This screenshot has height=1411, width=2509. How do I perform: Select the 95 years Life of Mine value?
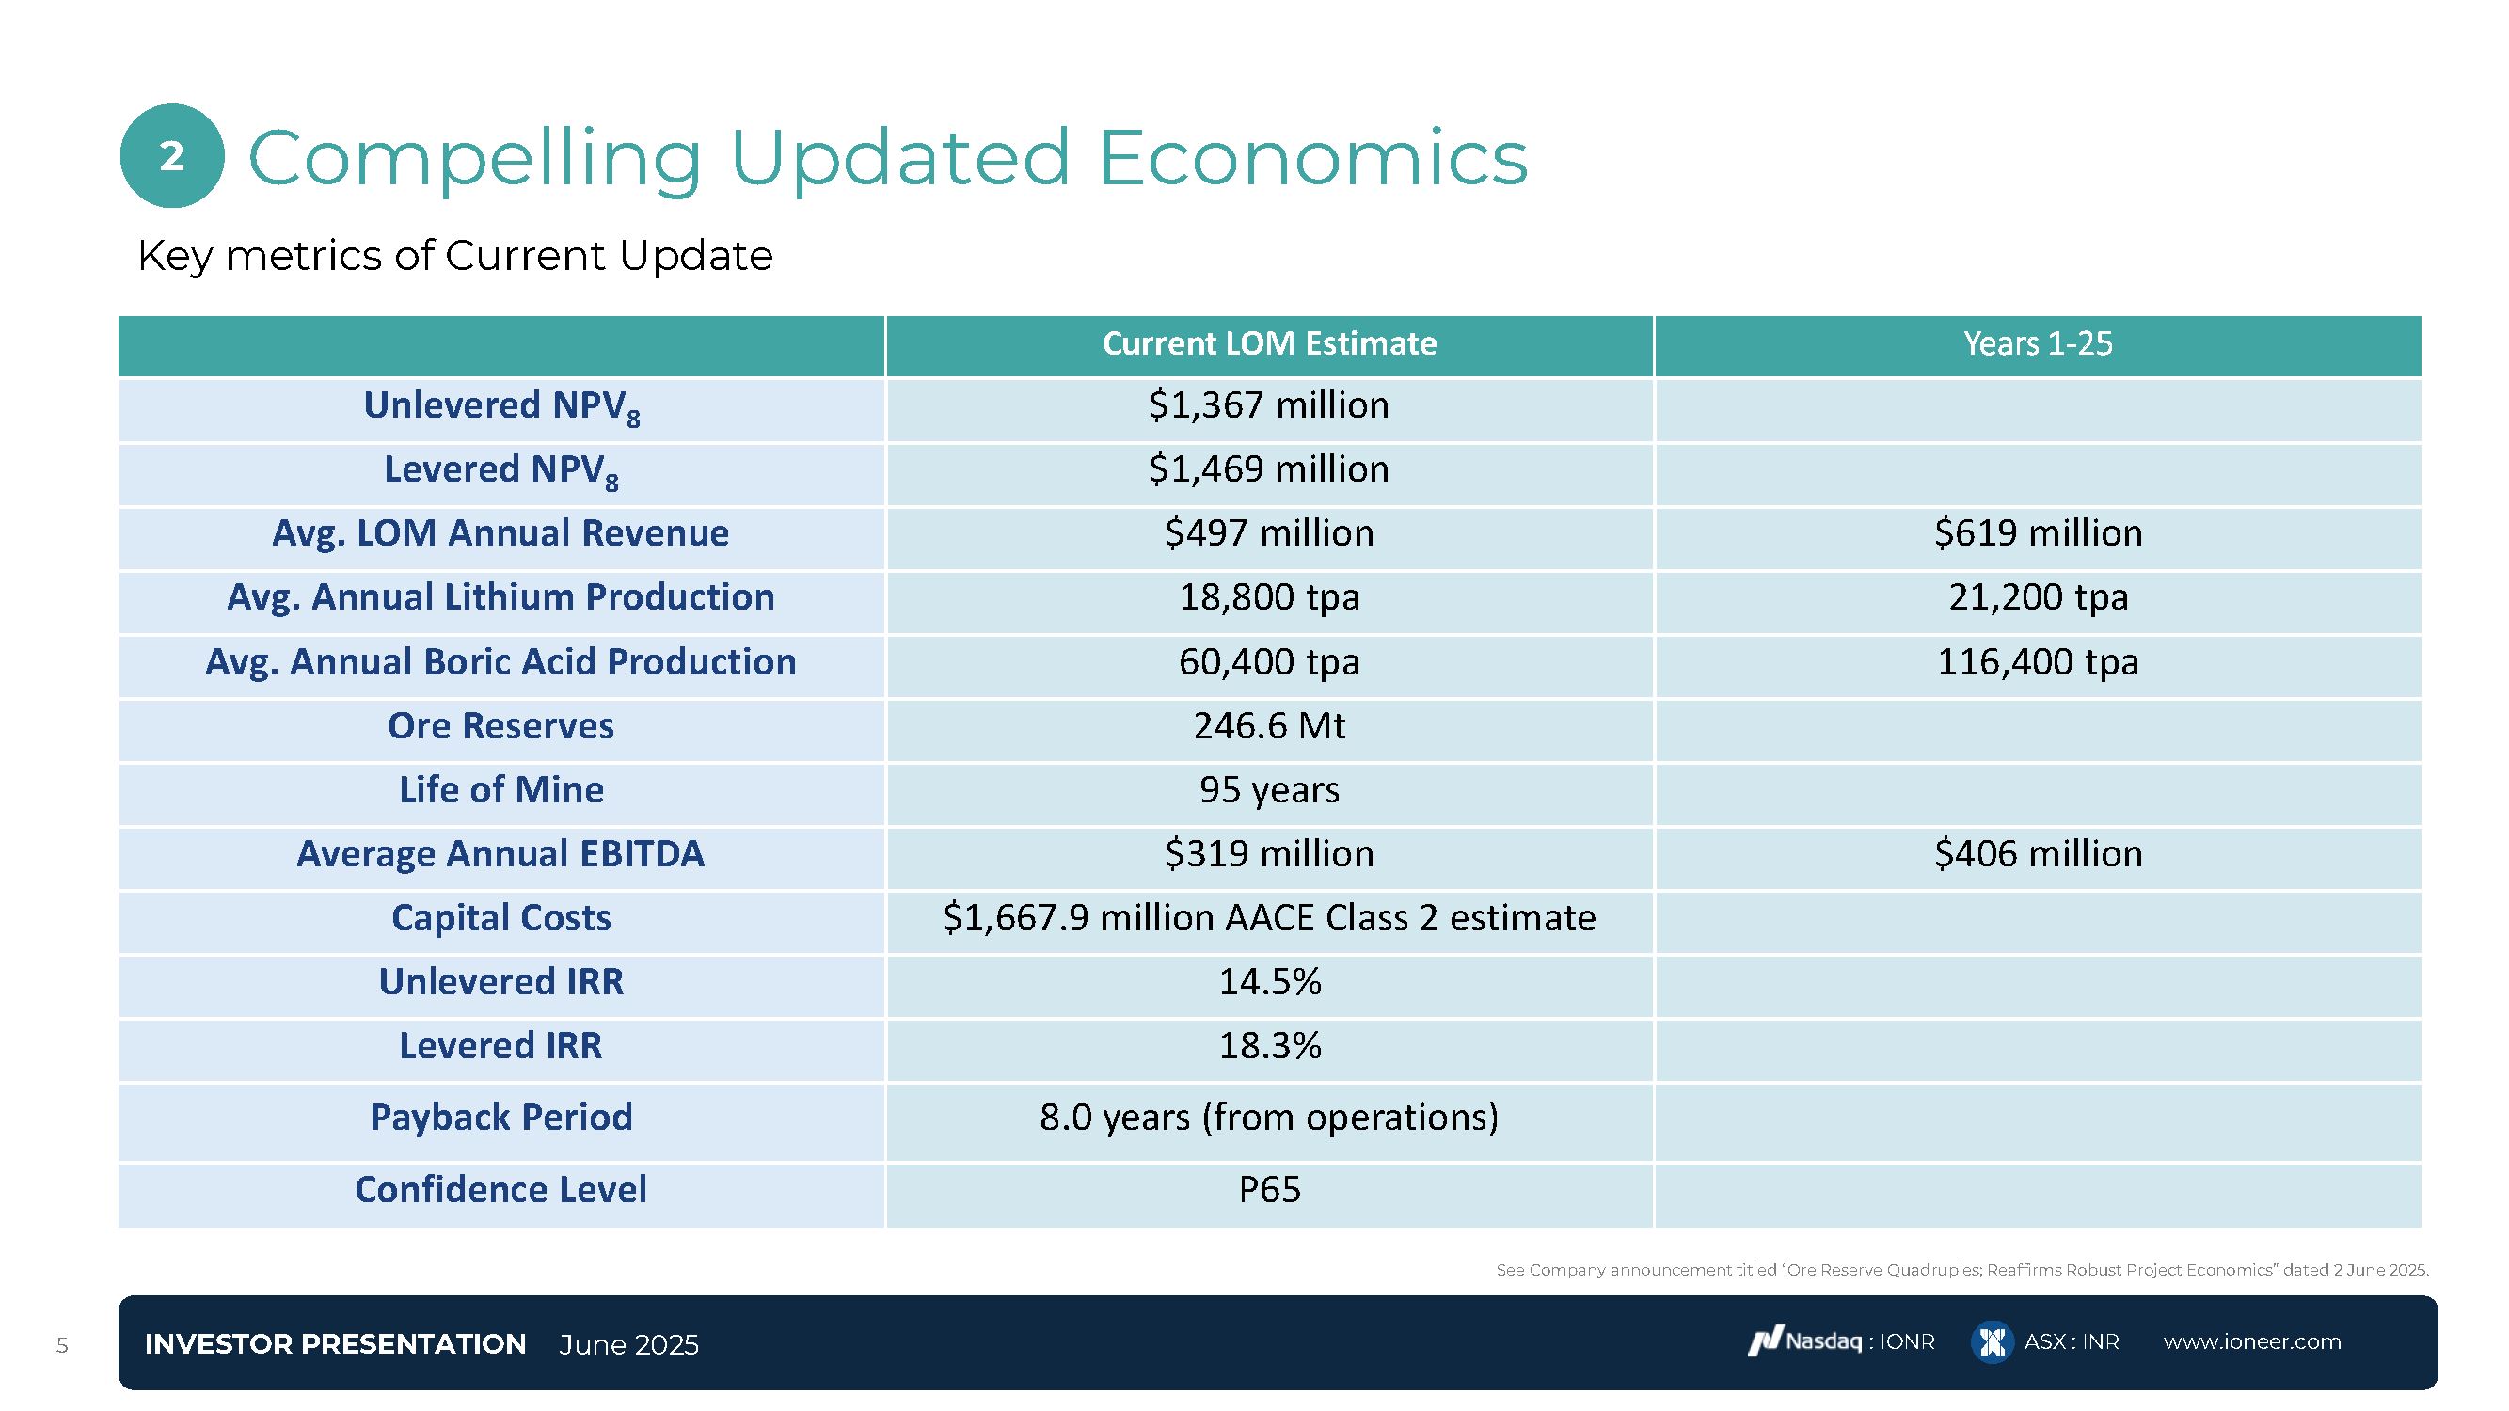[x=1269, y=790]
